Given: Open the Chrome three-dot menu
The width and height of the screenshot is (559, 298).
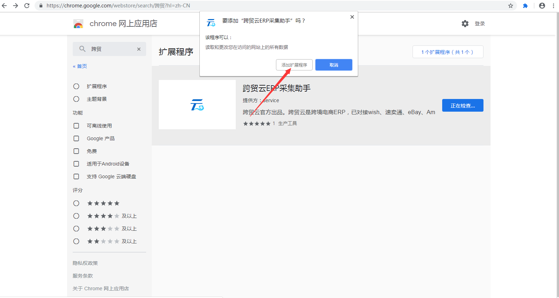Looking at the screenshot, I should click(x=553, y=6).
